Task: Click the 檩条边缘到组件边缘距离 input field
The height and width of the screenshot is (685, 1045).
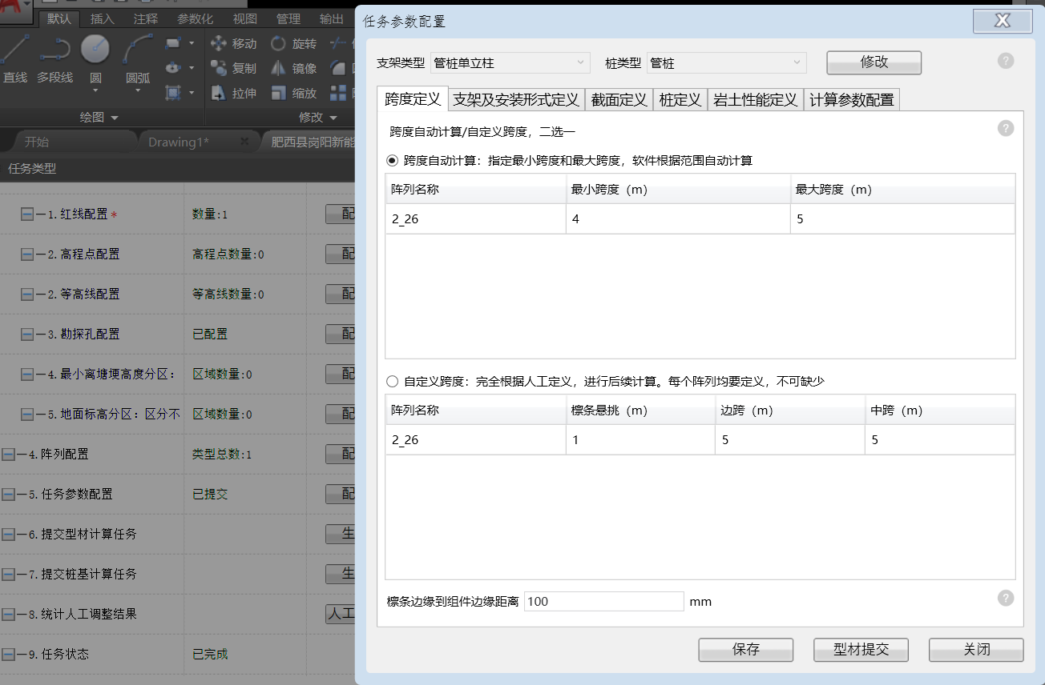Action: click(x=603, y=602)
